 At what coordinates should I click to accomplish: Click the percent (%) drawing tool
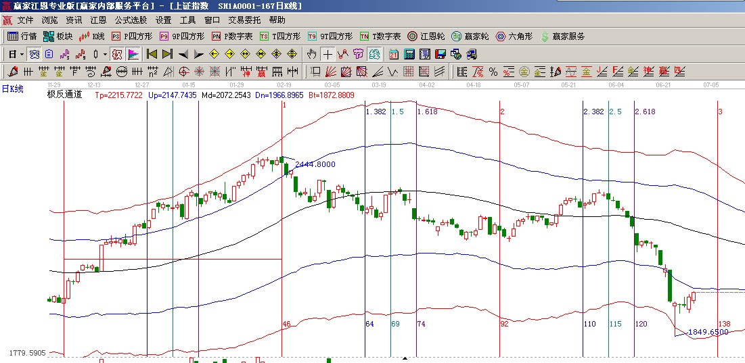(493, 71)
